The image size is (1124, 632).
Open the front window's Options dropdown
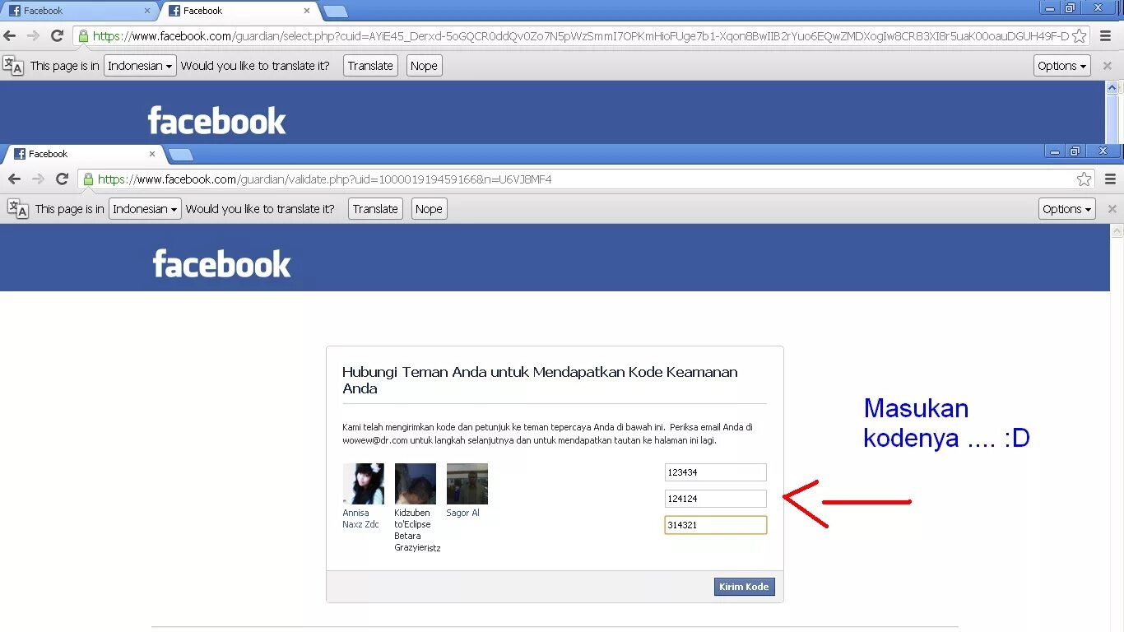click(1067, 209)
